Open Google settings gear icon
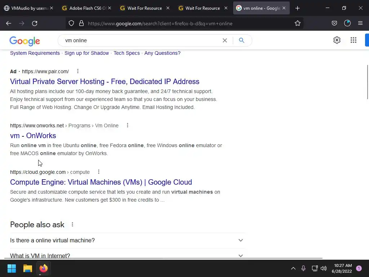The height and width of the screenshot is (277, 369). (337, 40)
